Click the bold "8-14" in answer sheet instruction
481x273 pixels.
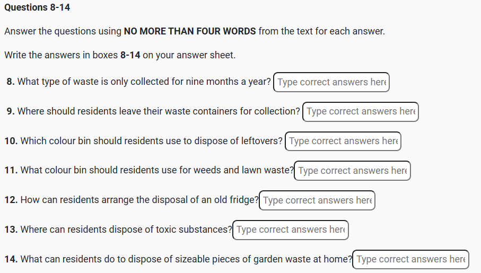point(130,55)
